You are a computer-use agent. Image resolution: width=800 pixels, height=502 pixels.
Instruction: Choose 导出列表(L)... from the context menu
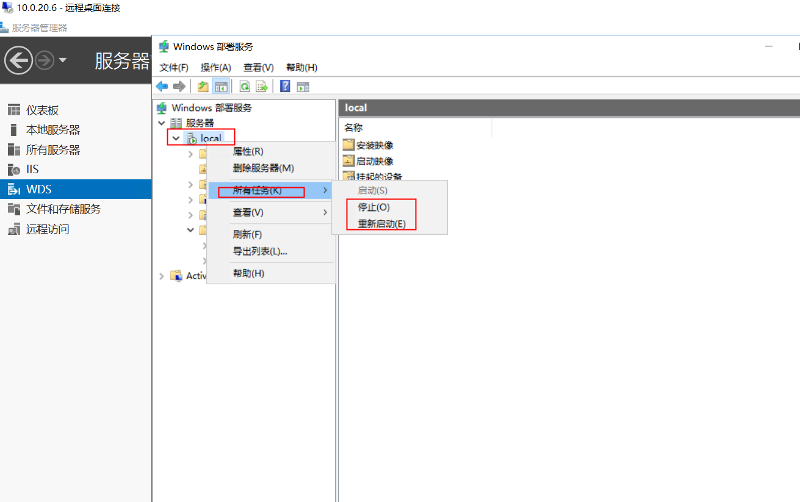[271, 251]
